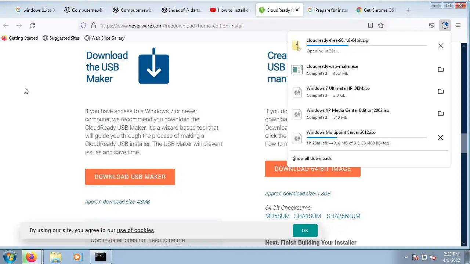The width and height of the screenshot is (470, 264).
Task: Switch to the first Computernewb tab
Action: click(84, 10)
